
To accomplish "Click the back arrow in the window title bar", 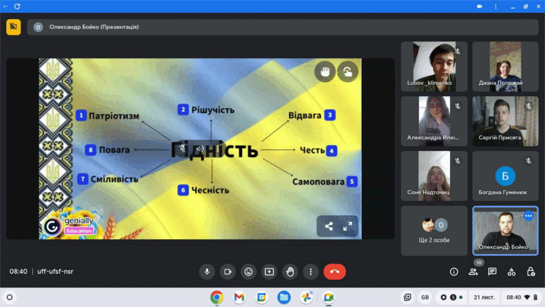I will click(x=6, y=6).
